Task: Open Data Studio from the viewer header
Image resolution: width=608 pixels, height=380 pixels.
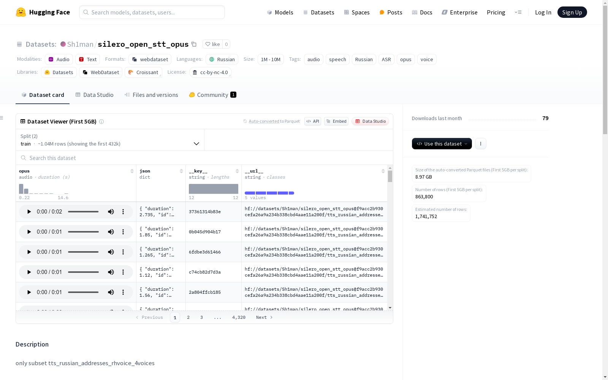Action: click(370, 121)
